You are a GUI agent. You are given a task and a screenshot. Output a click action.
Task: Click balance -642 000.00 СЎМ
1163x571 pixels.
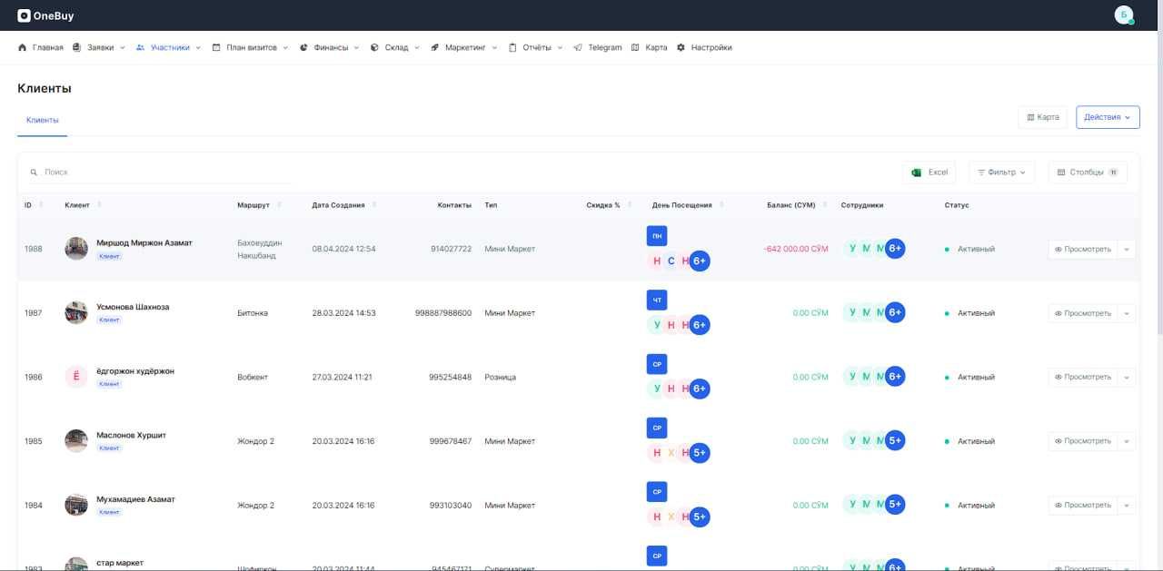point(796,249)
